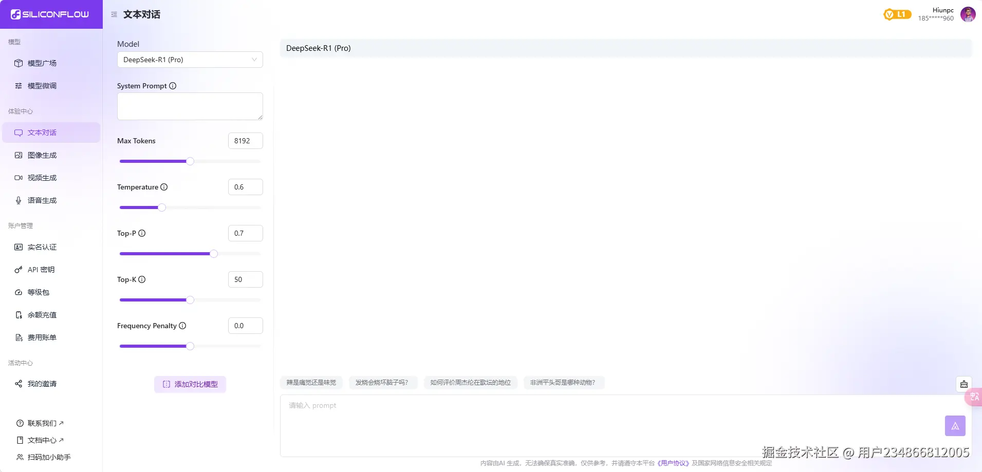Click Temperature info icon
Viewport: 982px width, 472px height.
164,187
